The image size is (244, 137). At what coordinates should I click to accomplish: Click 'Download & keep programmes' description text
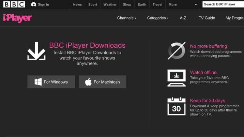click(x=215, y=110)
